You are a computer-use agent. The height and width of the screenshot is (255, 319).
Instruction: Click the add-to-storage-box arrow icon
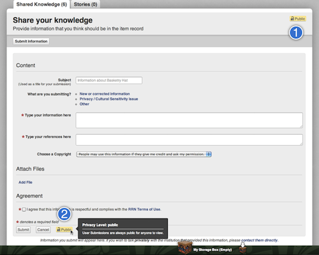[x=242, y=247]
